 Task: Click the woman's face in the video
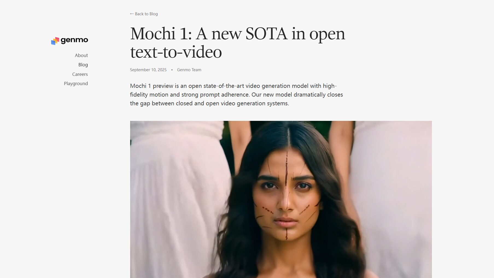(x=285, y=196)
